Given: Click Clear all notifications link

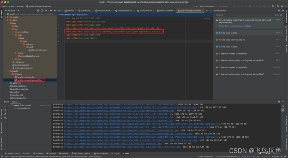Looking at the screenshot, I should pos(278,15).
